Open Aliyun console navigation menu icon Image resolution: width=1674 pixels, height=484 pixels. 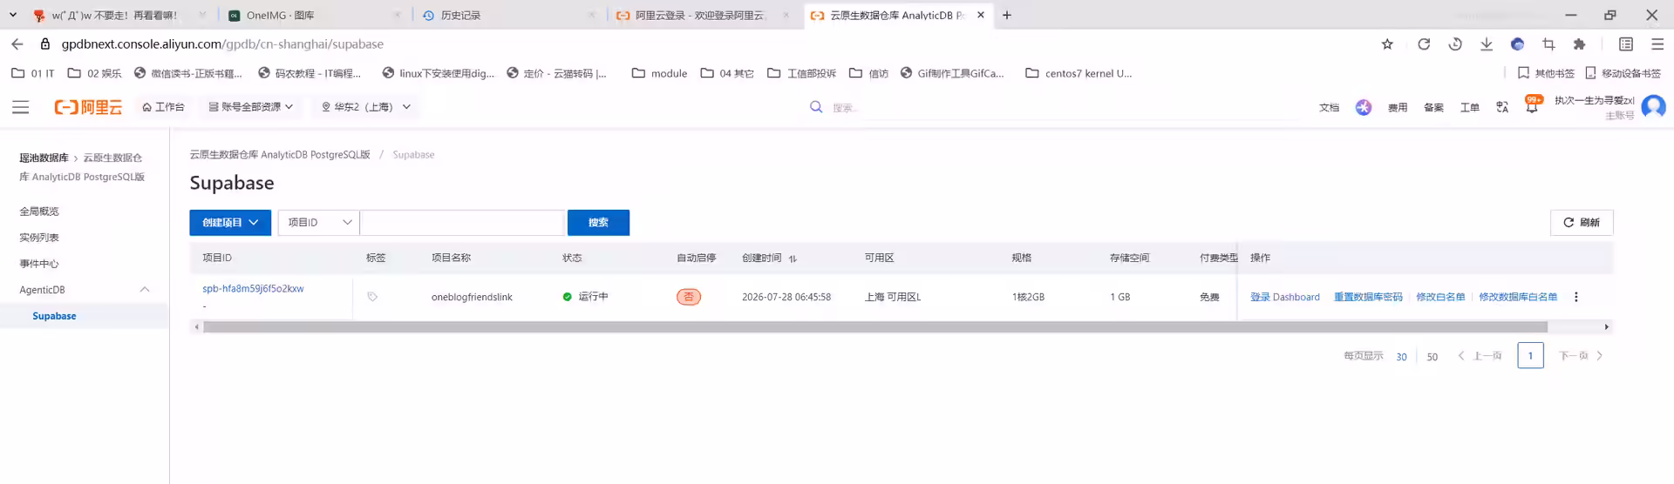(x=21, y=107)
